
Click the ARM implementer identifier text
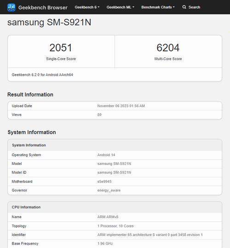coord(150,235)
